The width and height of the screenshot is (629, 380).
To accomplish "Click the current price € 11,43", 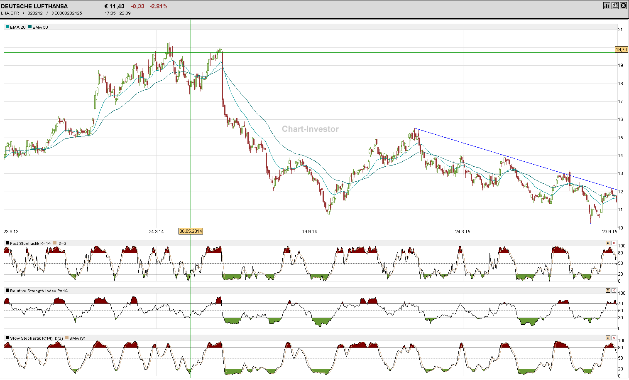I will tap(115, 6).
